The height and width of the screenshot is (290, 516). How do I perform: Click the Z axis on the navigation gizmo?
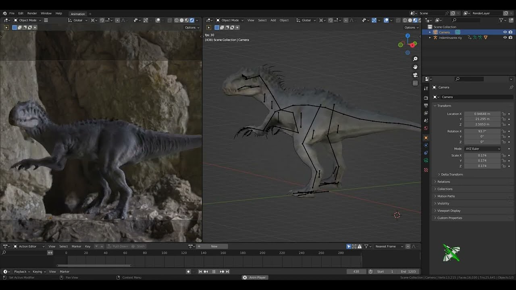[x=408, y=36]
